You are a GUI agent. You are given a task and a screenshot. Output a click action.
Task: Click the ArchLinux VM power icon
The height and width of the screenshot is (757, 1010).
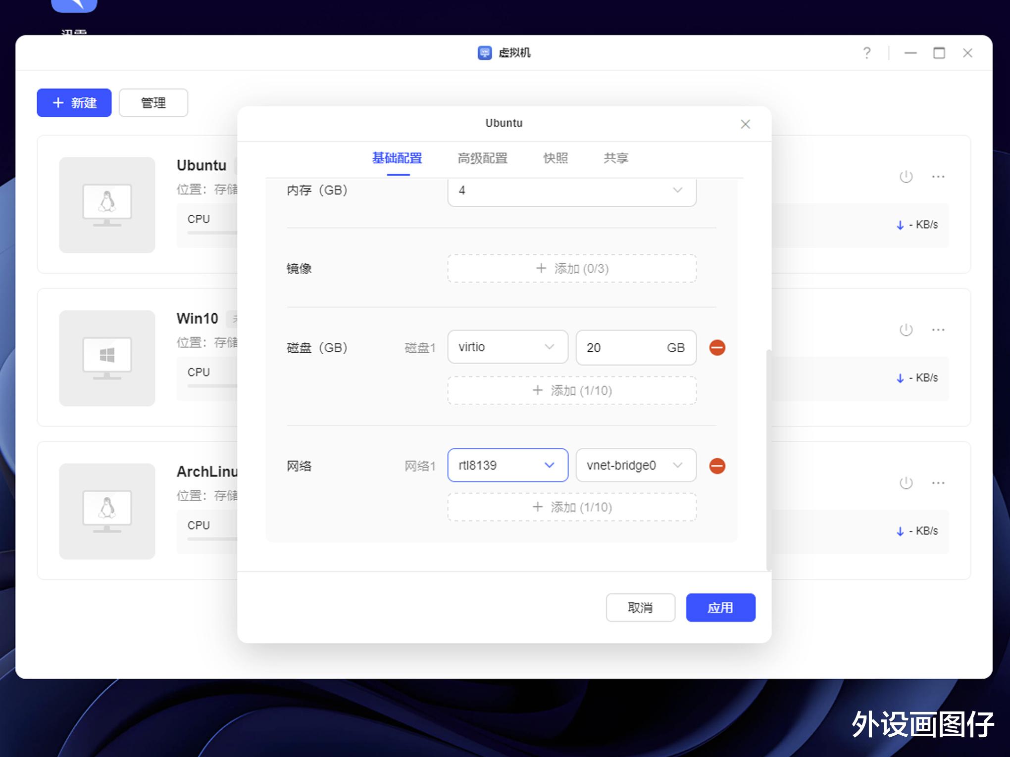(906, 483)
